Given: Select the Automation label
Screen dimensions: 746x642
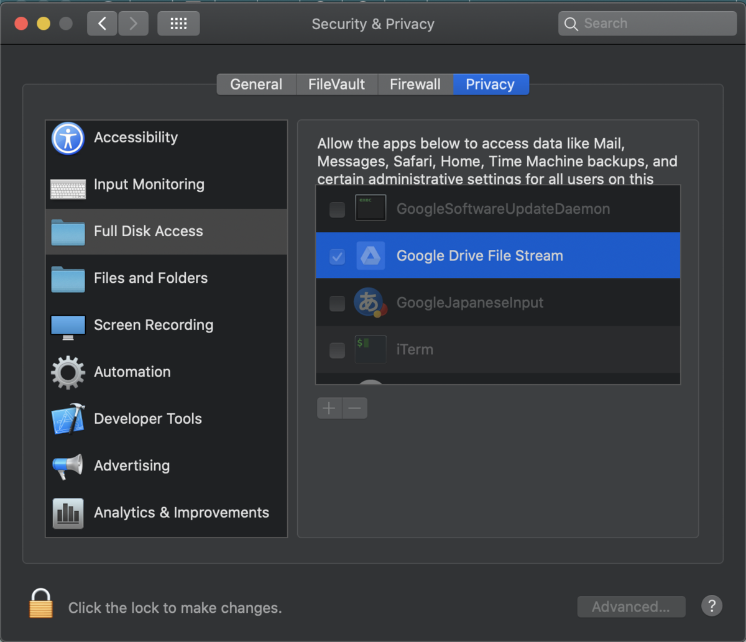Looking at the screenshot, I should pos(132,372).
